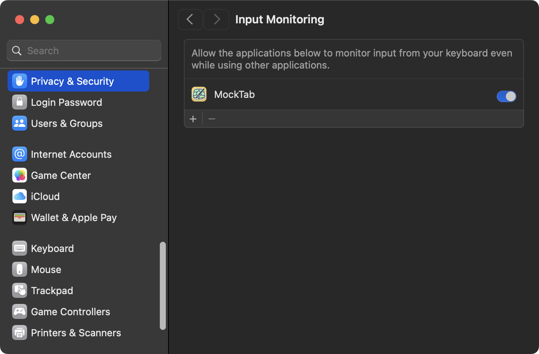Viewport: 539px width, 354px height.
Task: Select Trackpad label in sidebar
Action: [x=52, y=291]
